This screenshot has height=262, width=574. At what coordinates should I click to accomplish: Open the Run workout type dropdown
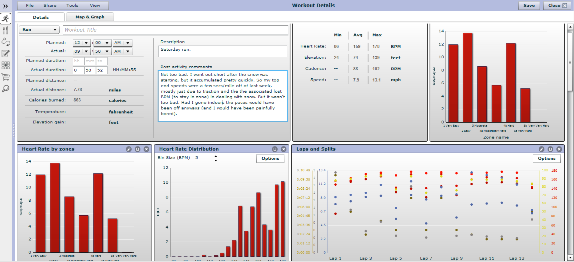(x=39, y=30)
